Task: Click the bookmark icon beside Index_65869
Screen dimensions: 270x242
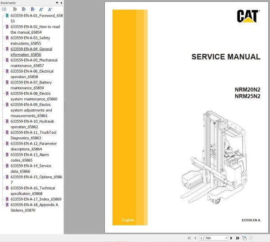Action: (7, 199)
